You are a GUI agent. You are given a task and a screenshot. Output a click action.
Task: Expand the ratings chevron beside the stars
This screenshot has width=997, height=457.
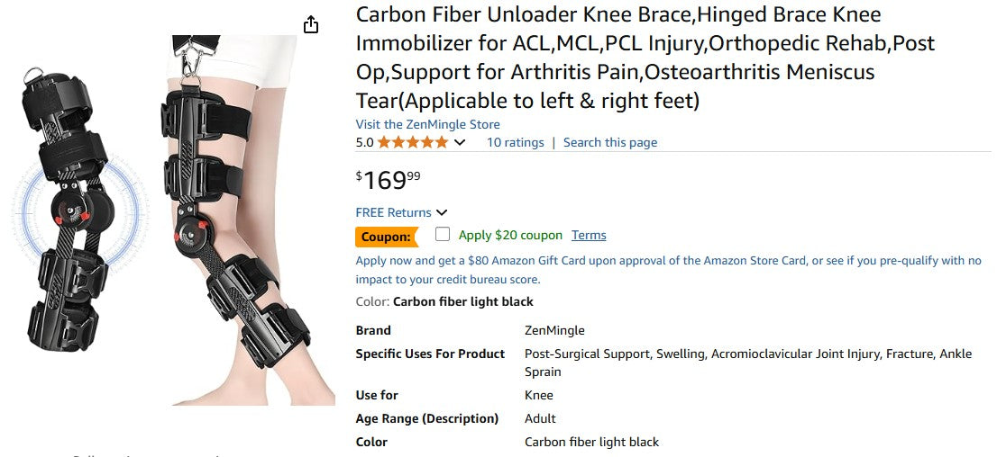pos(460,142)
